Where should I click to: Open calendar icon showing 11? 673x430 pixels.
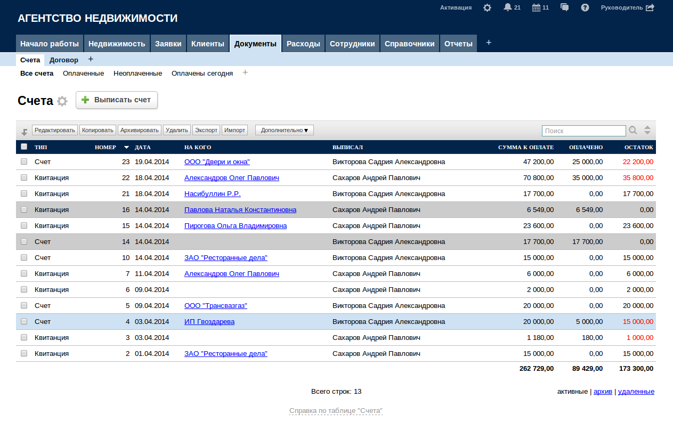click(536, 8)
